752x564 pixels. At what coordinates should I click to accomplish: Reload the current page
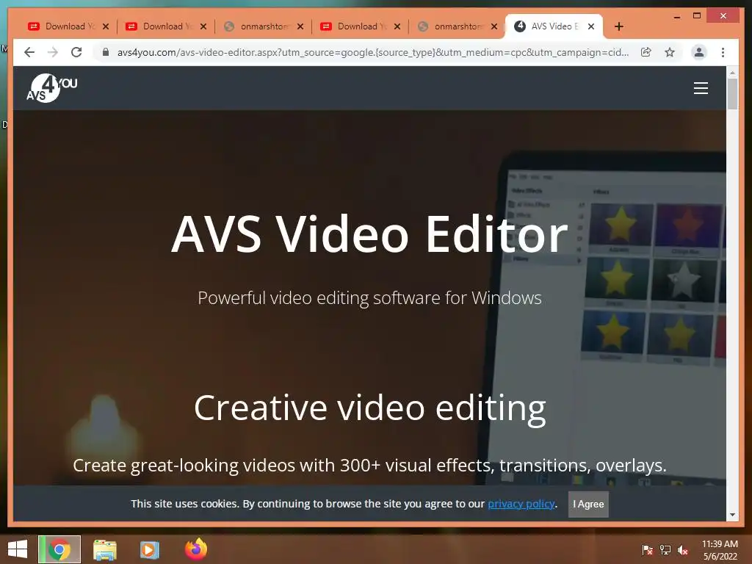coord(76,52)
